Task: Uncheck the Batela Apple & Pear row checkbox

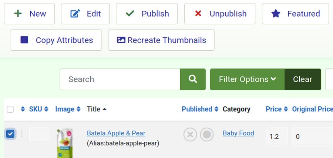Action: coord(10,134)
